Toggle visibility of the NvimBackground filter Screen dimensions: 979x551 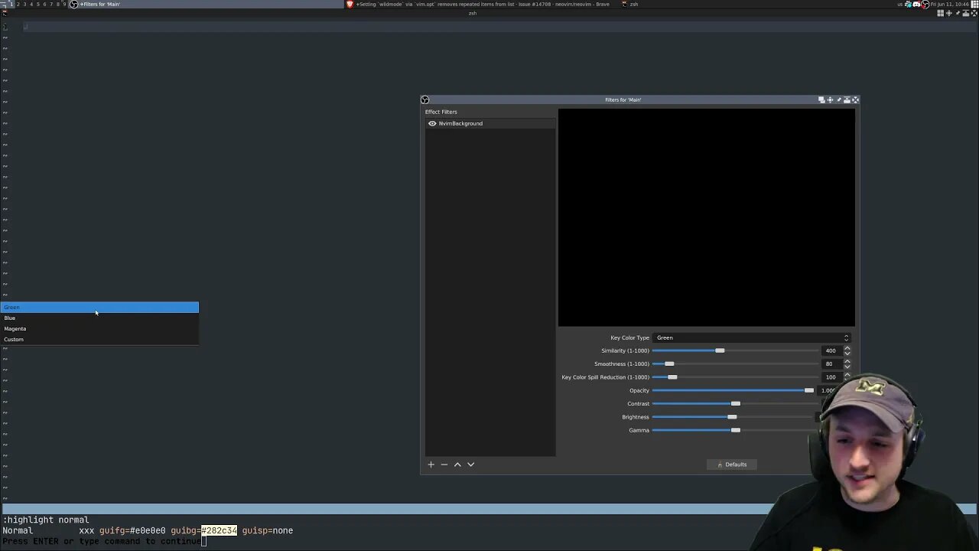coord(432,123)
